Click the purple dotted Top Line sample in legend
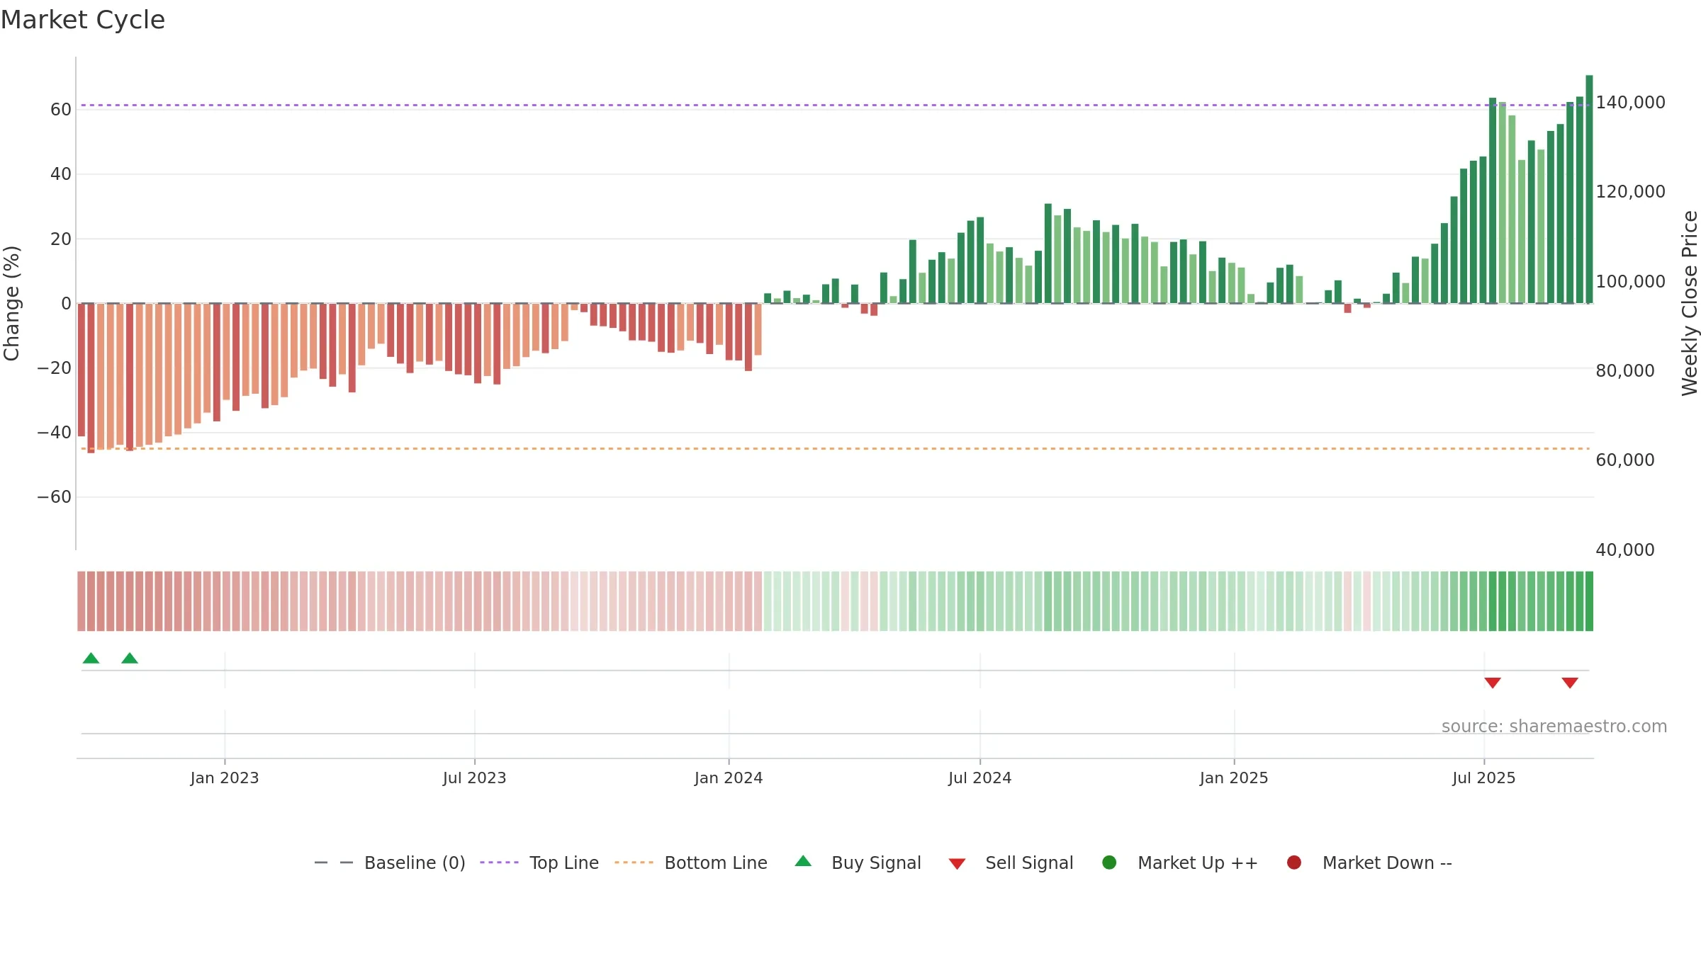1701x956 pixels. pyautogui.click(x=499, y=863)
